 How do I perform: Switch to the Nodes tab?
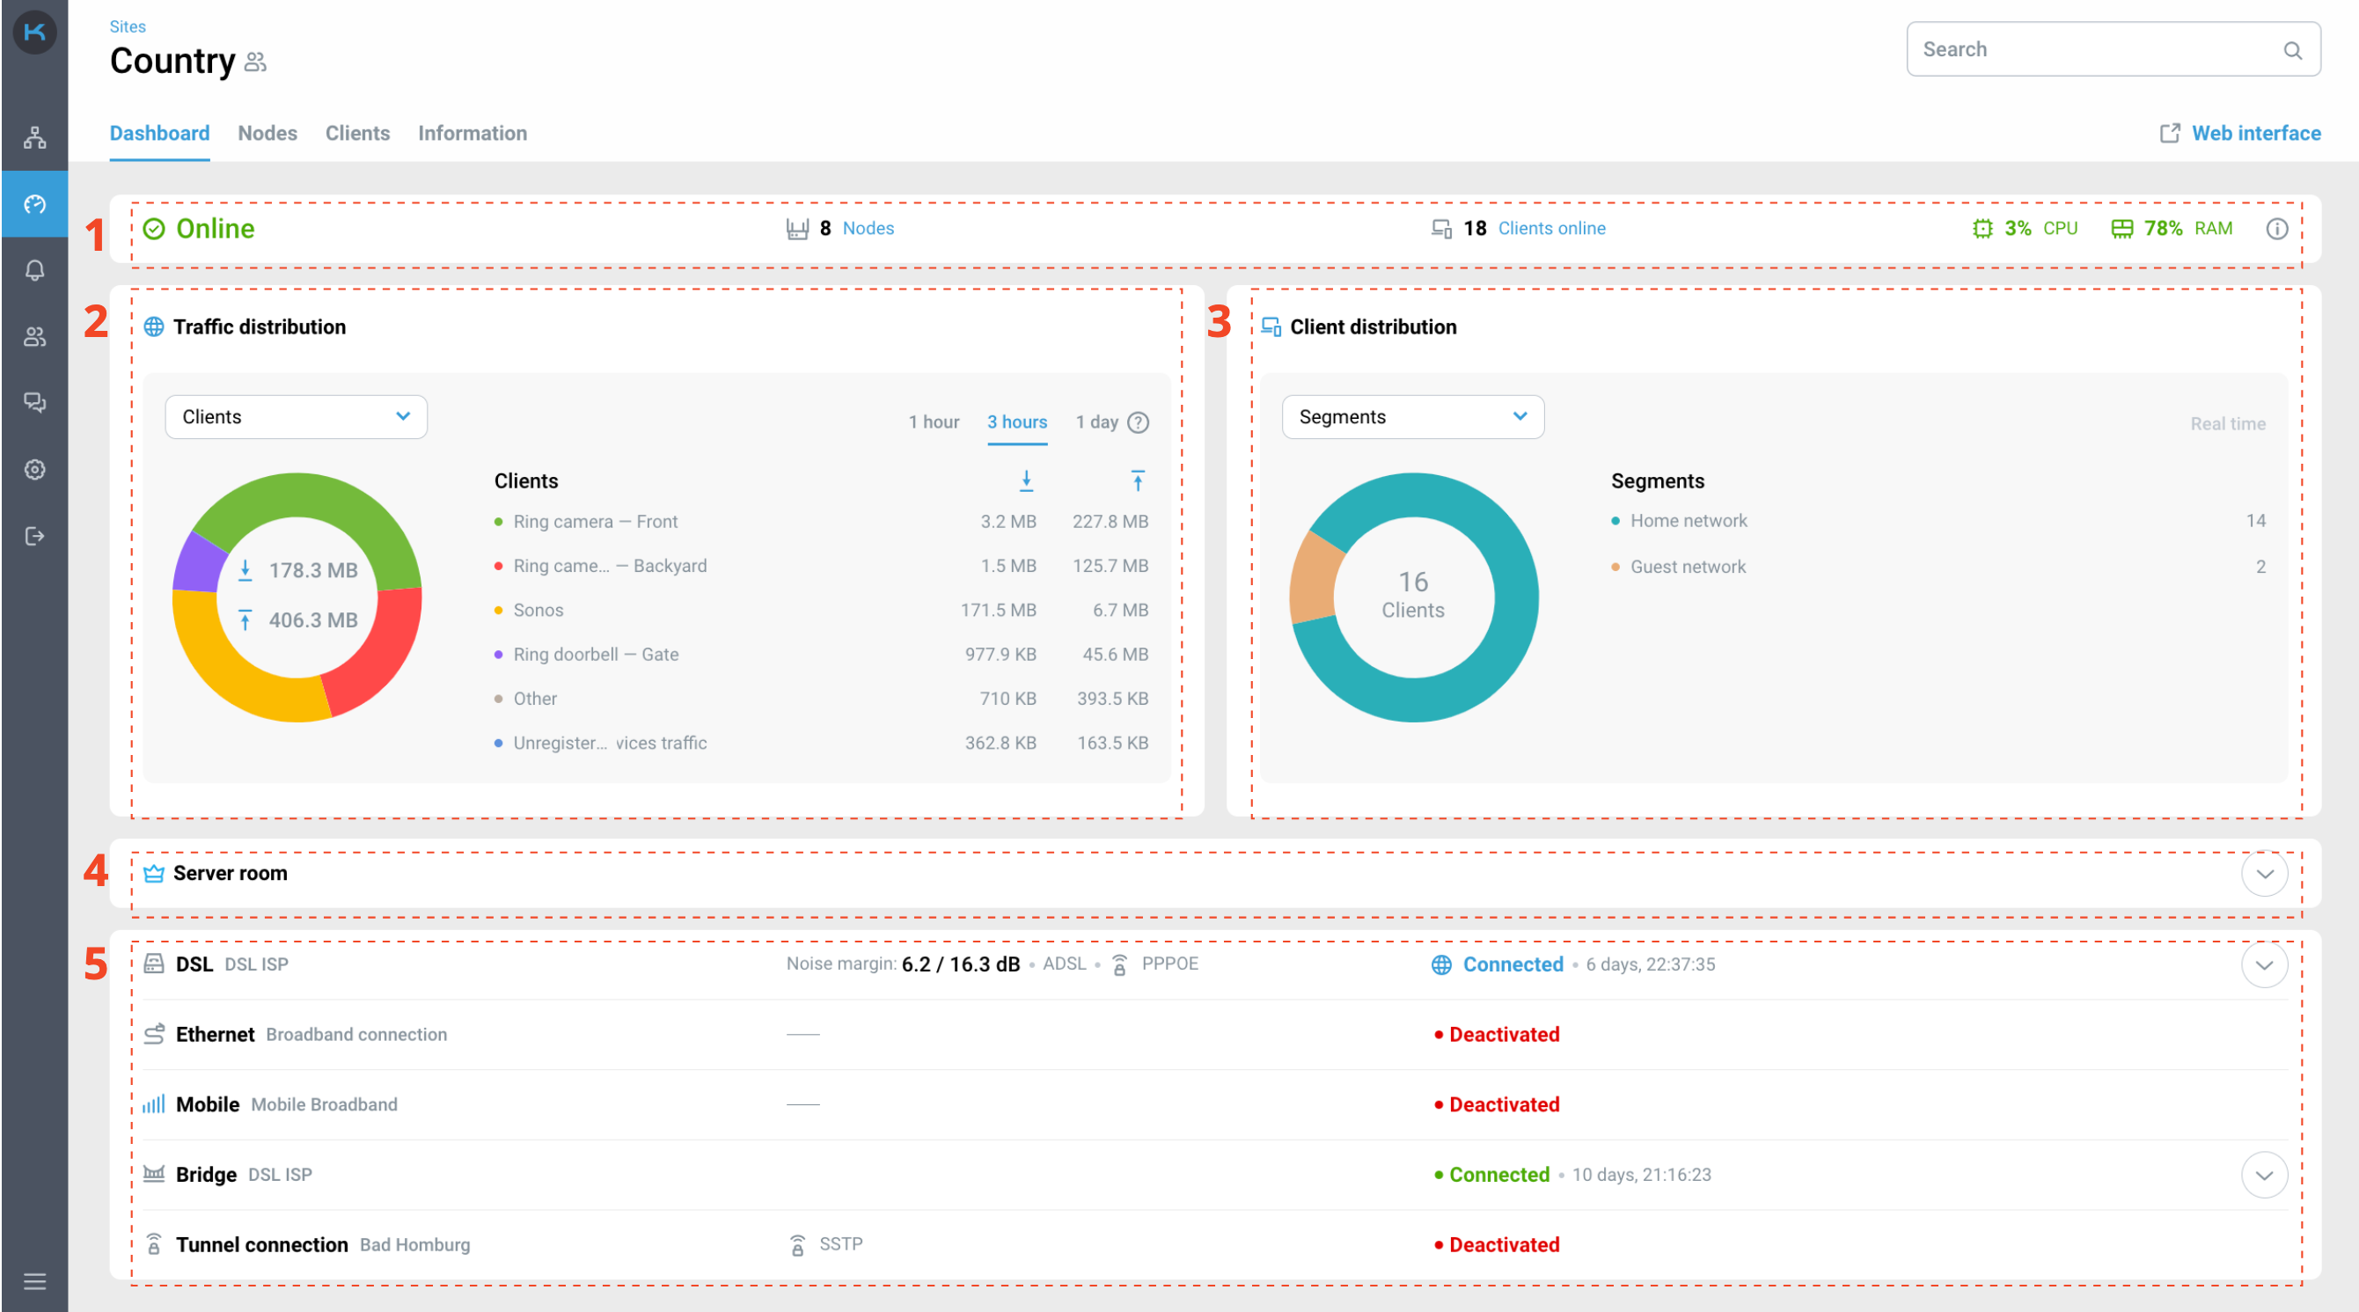[x=267, y=133]
